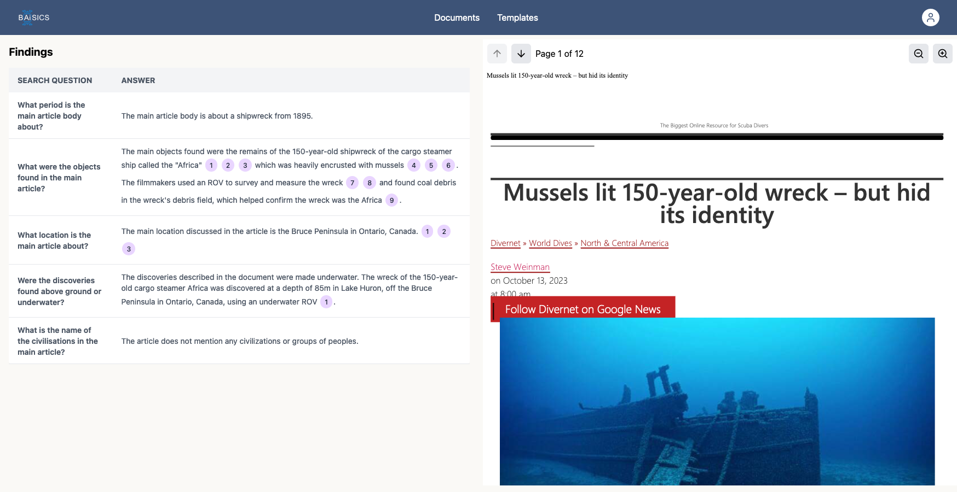Screen dimensions: 957x492
Task: Open North & Central America link
Action: (x=624, y=243)
